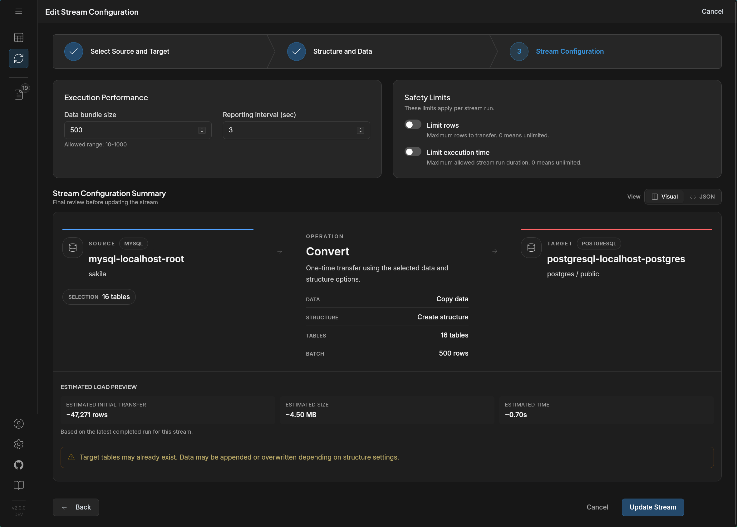Click the ~47,271 rows estimate
Viewport: 737px width, 527px height.
coord(87,415)
